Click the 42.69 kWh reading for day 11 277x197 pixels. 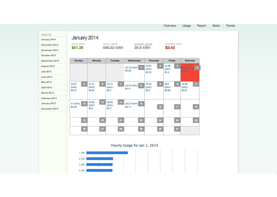point(185,85)
